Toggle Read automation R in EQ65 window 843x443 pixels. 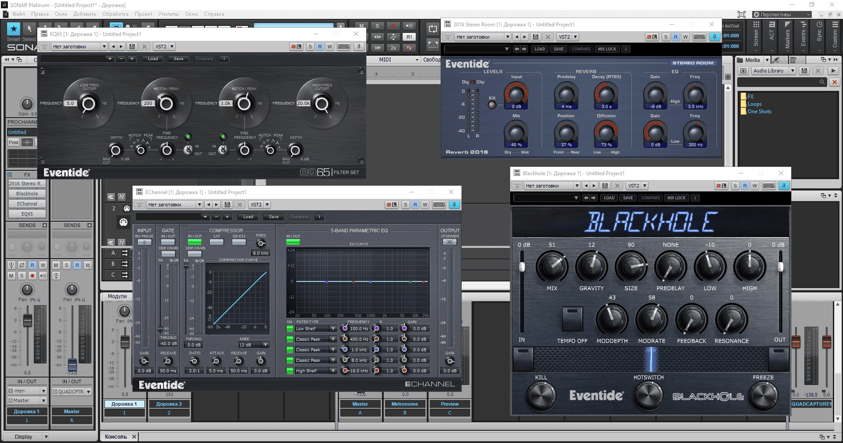click(320, 47)
